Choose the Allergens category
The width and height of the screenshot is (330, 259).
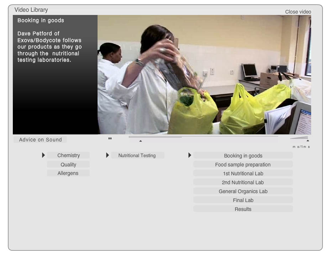68,173
